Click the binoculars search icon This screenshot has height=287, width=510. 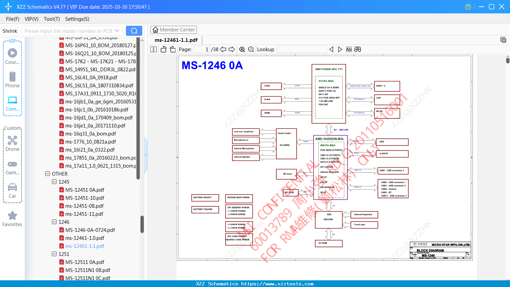pos(358,50)
